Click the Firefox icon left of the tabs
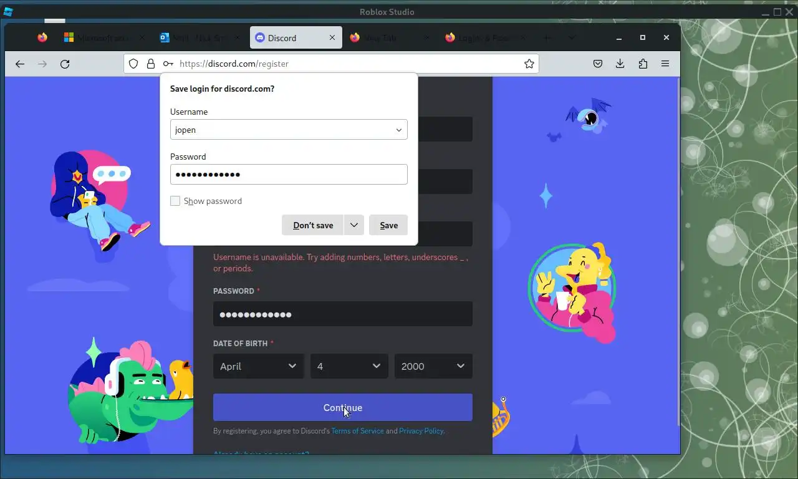Viewport: 798px width, 479px height. point(42,37)
